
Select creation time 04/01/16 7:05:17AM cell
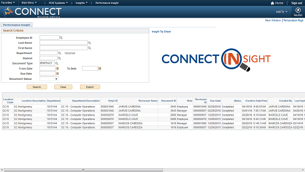click(254, 111)
